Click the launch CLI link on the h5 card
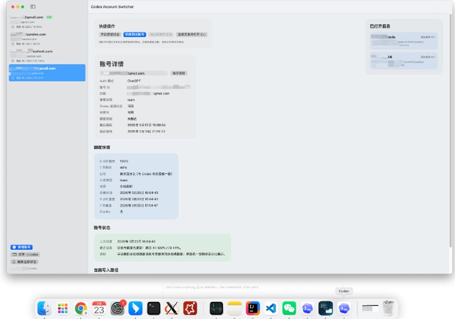This screenshot has height=319, width=455. pyautogui.click(x=428, y=57)
